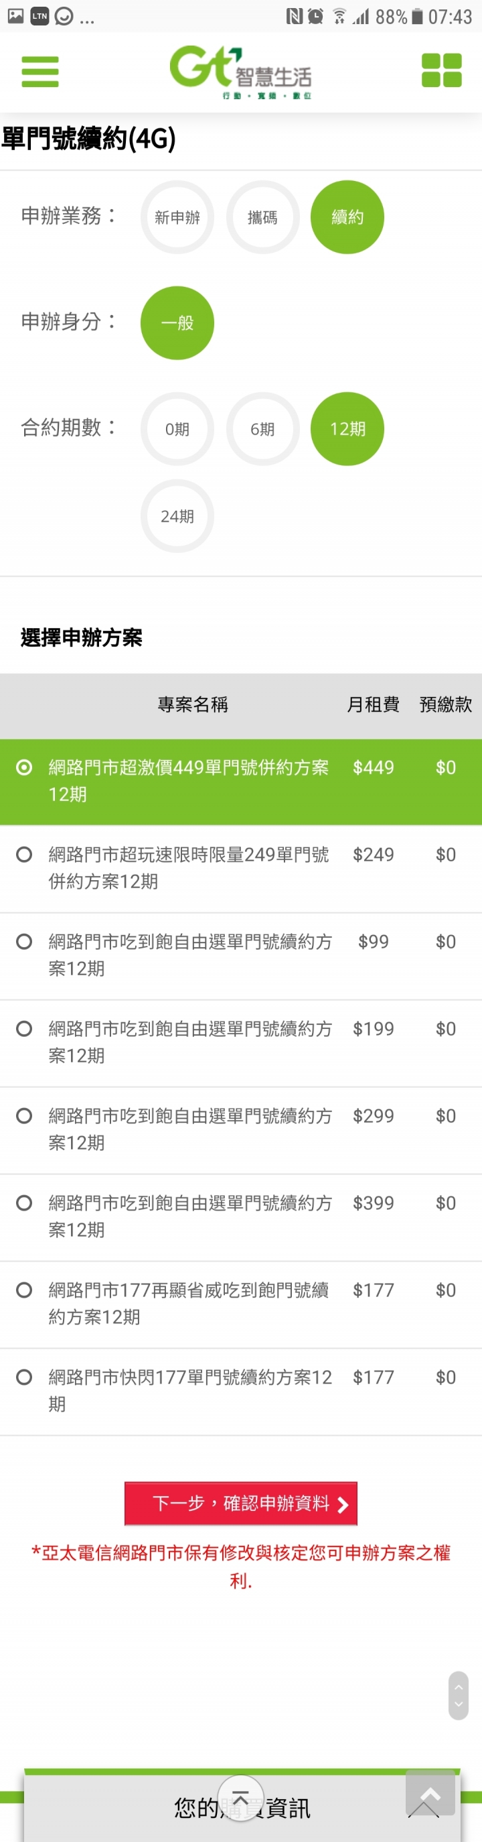Tap the alarm clock status icon

(315, 17)
